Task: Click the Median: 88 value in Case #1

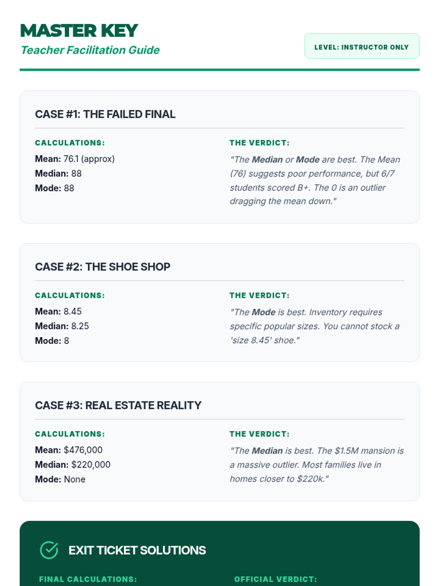Action: [58, 174]
